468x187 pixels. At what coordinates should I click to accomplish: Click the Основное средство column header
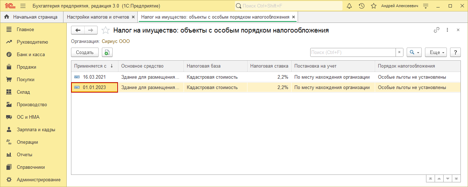click(151, 66)
